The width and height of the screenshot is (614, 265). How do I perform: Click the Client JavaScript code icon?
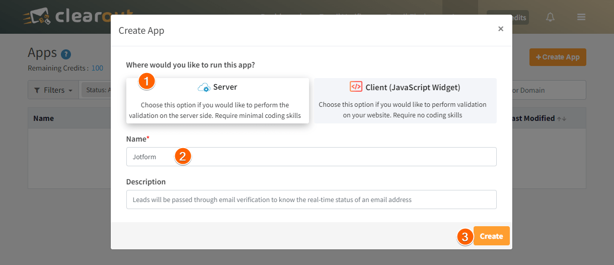click(356, 87)
